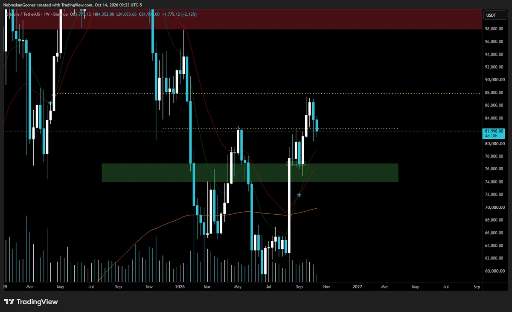Screen dimensions: 512x312
Task: Click the 94,000.00 price axis label
Action: (494, 55)
